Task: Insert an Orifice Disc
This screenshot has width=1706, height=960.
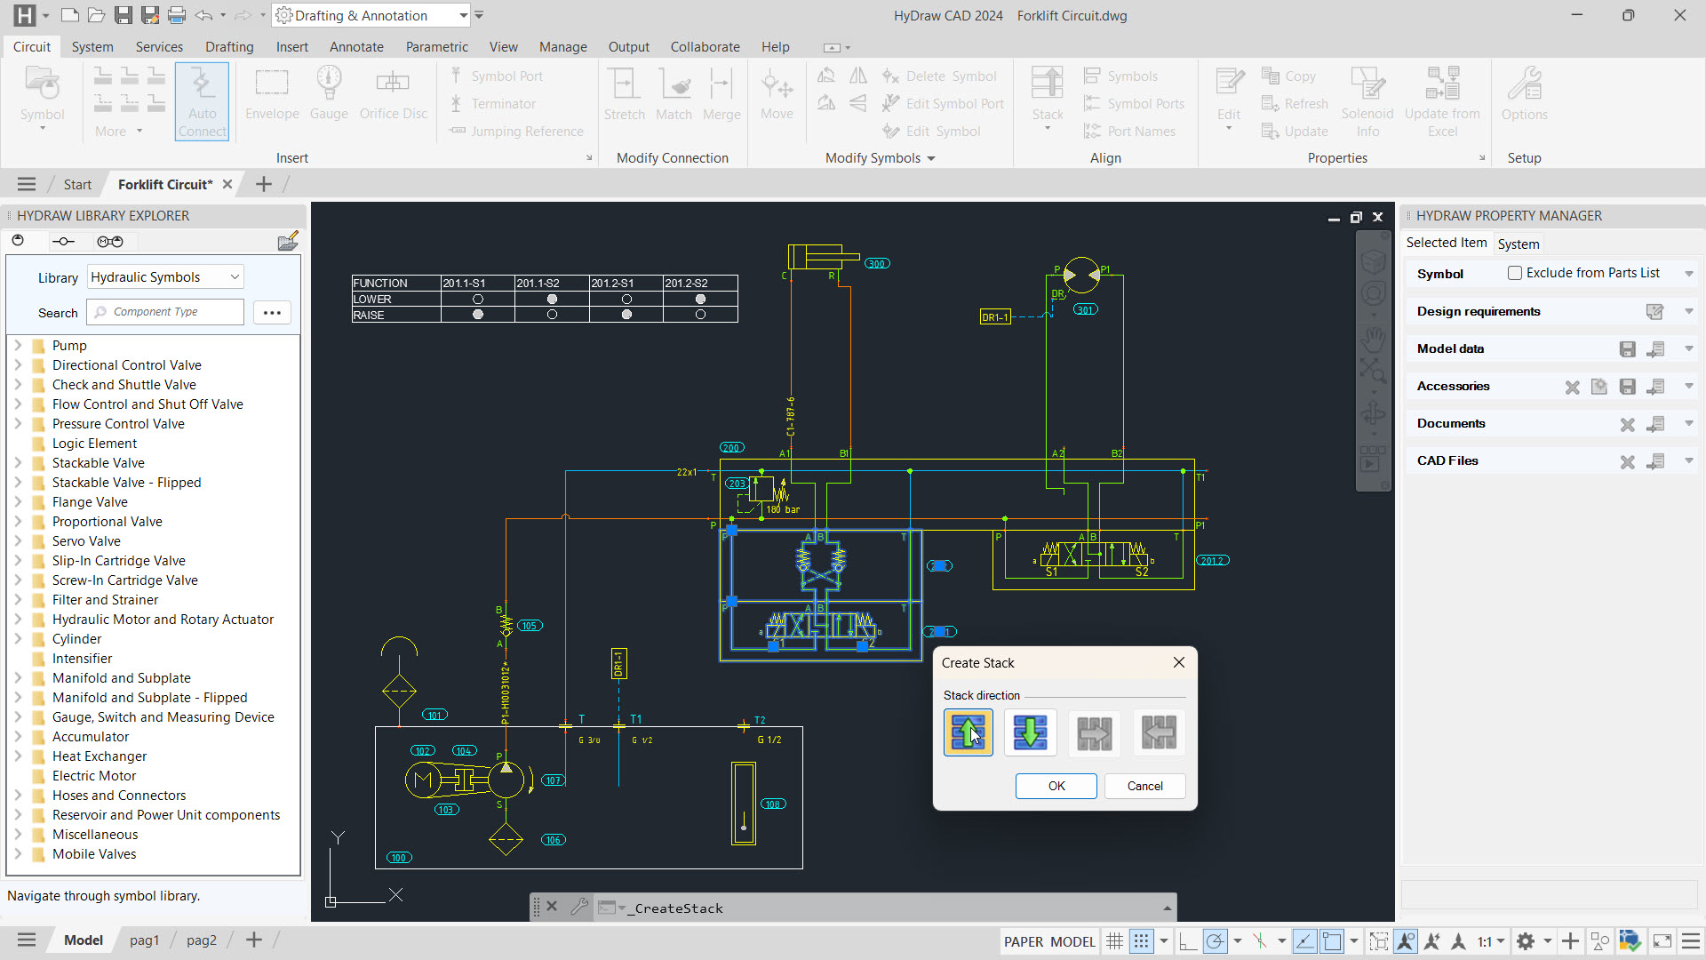Action: (x=393, y=94)
